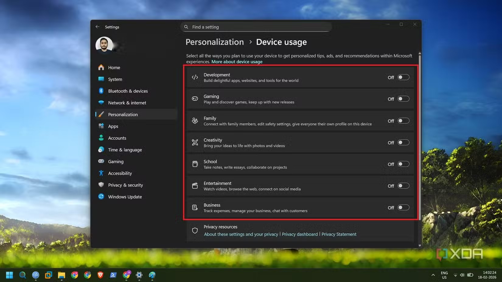
Task: Toggle the School device usage switch
Action: tap(403, 164)
